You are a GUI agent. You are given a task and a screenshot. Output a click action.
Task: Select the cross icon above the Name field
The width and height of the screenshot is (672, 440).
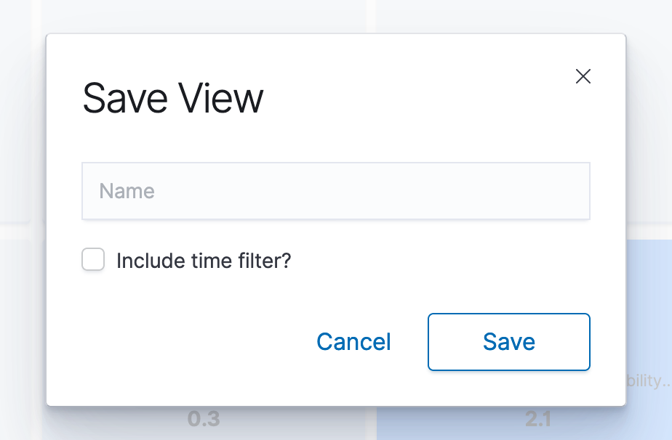pos(583,76)
